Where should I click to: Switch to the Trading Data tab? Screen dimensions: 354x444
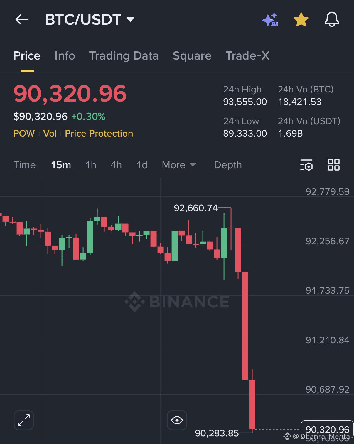(124, 56)
